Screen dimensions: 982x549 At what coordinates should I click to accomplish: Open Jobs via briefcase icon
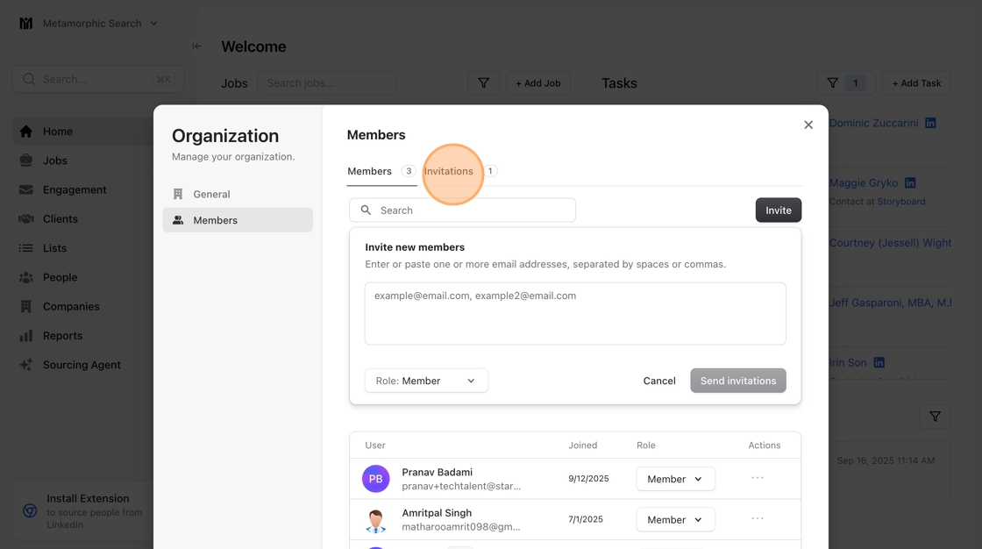tap(26, 160)
